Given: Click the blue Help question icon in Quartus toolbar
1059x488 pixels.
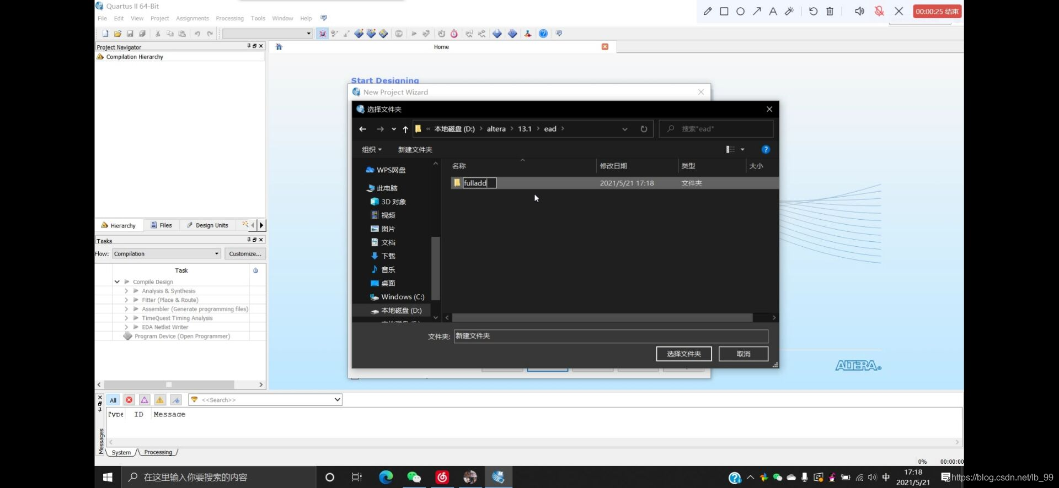Looking at the screenshot, I should [543, 34].
